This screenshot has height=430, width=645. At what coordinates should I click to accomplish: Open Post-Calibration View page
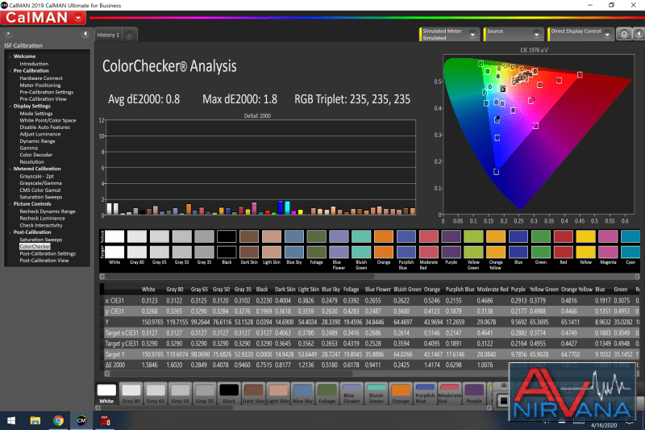coord(44,261)
